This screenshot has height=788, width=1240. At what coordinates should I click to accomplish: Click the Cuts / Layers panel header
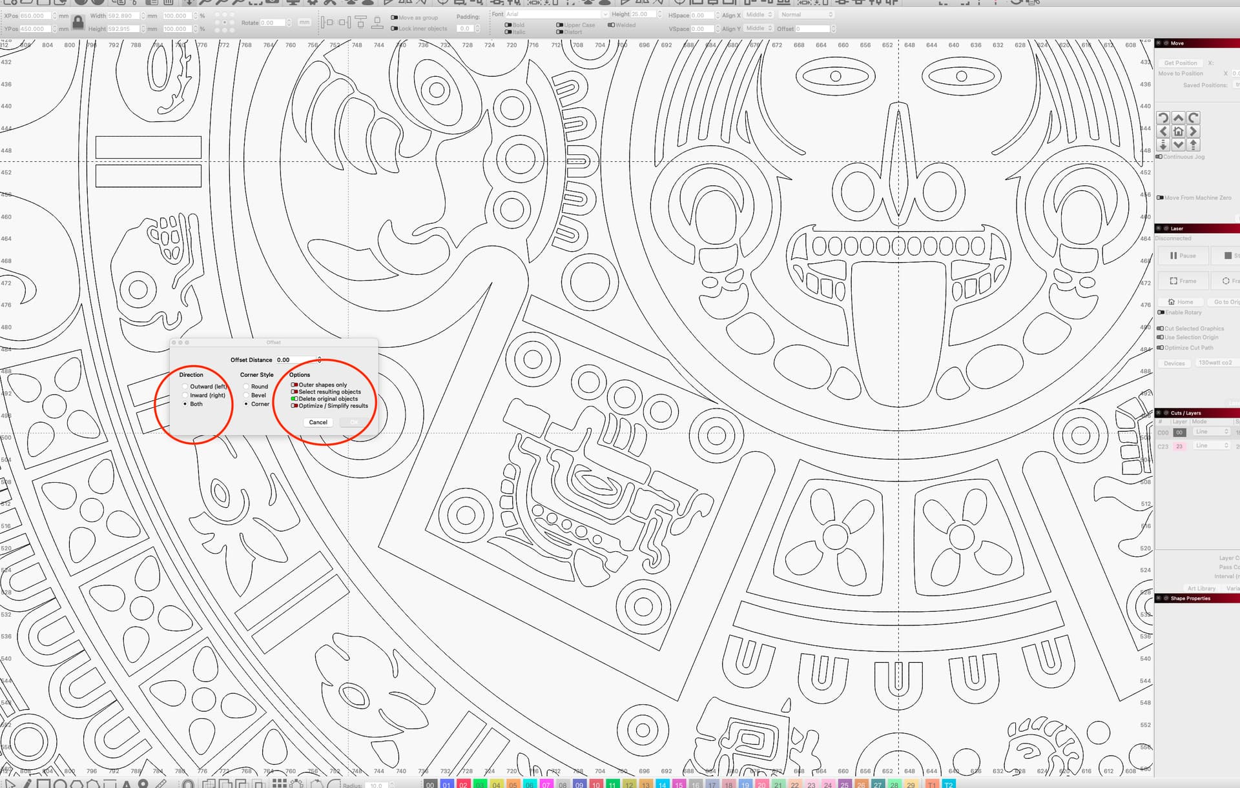pyautogui.click(x=1197, y=413)
